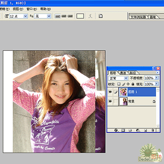Image resolution: width=164 pixels, height=164 pixels.
Task: Minimize the layers palette window
Action: 154,68
